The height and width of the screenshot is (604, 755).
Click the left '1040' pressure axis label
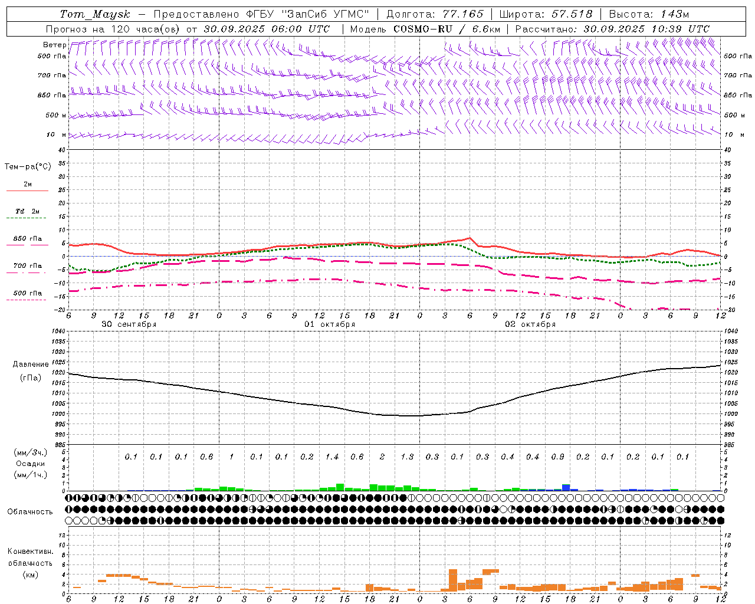60,331
